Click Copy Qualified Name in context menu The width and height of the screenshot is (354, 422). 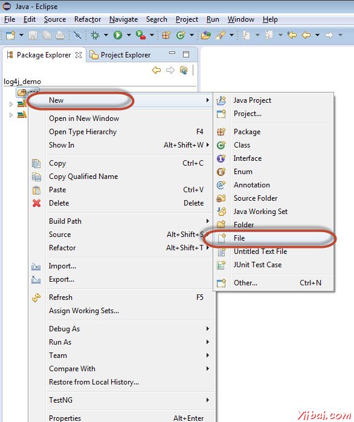click(x=121, y=177)
